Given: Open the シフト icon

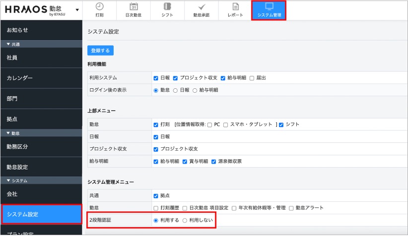Looking at the screenshot, I should 167,7.
